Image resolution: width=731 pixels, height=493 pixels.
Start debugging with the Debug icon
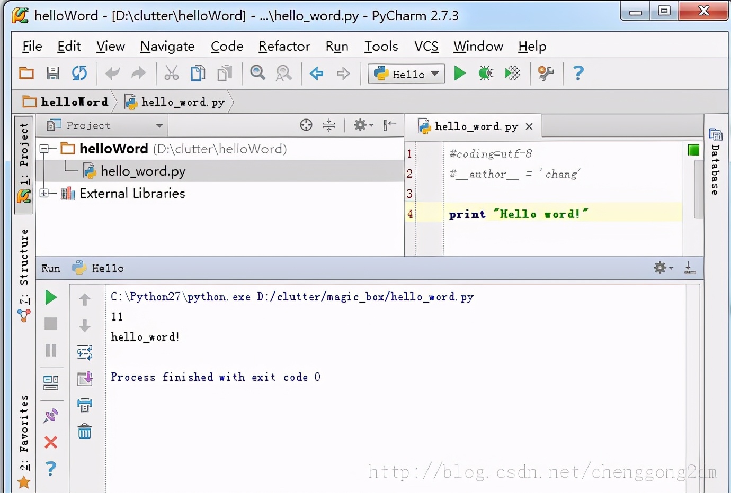[x=485, y=74]
